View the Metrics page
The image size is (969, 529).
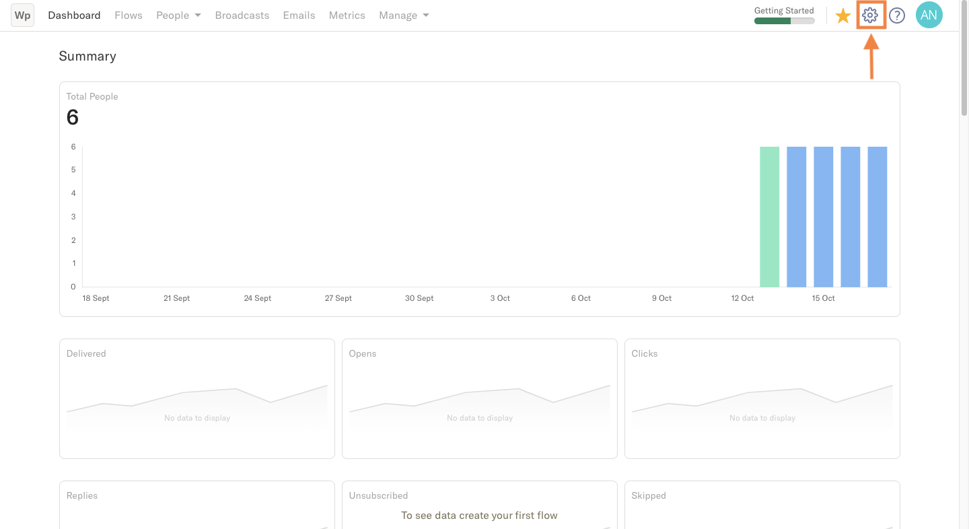(x=347, y=15)
